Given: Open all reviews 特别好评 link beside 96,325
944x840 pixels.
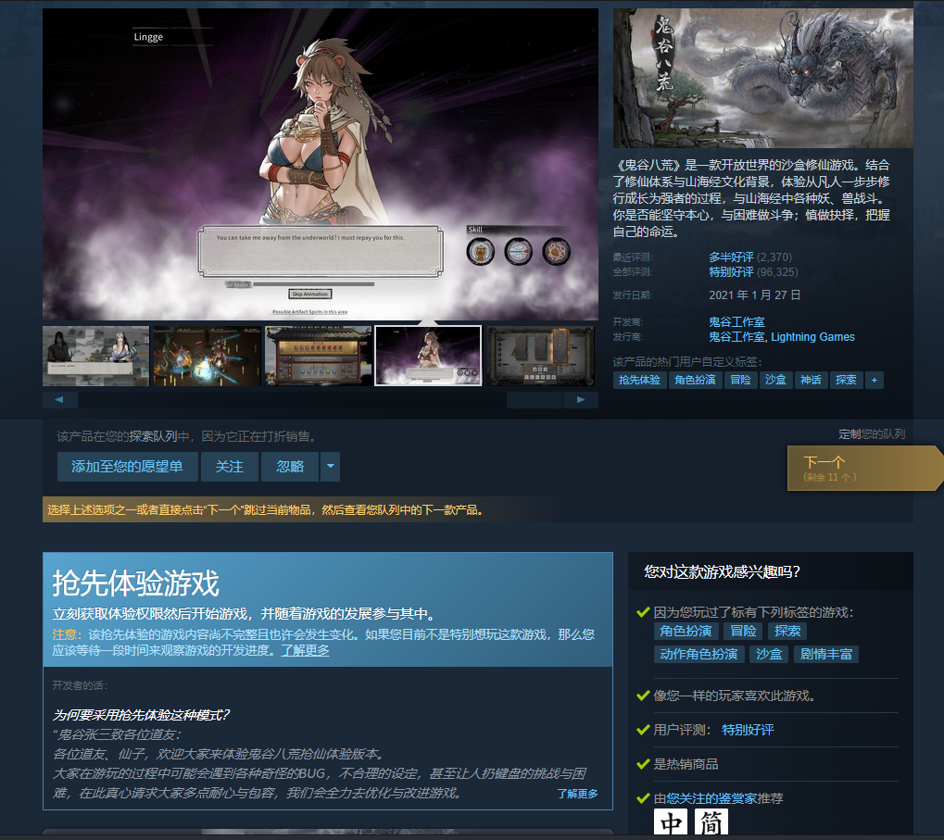Looking at the screenshot, I should (731, 272).
